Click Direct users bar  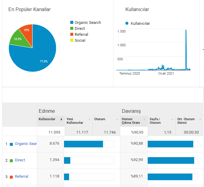[x=67, y=160]
